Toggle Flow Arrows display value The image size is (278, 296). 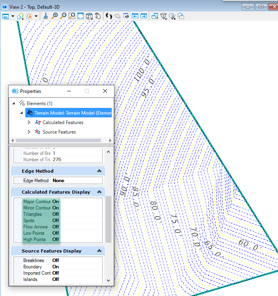click(56, 227)
